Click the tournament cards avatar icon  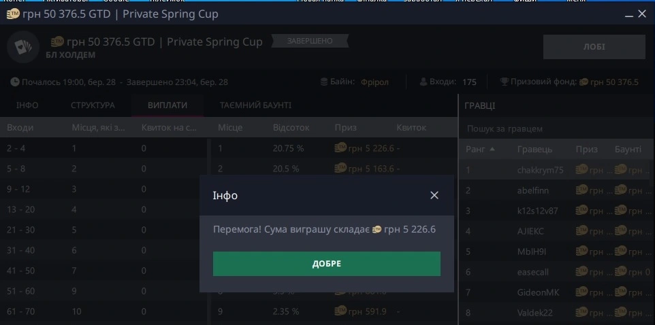pos(22,46)
